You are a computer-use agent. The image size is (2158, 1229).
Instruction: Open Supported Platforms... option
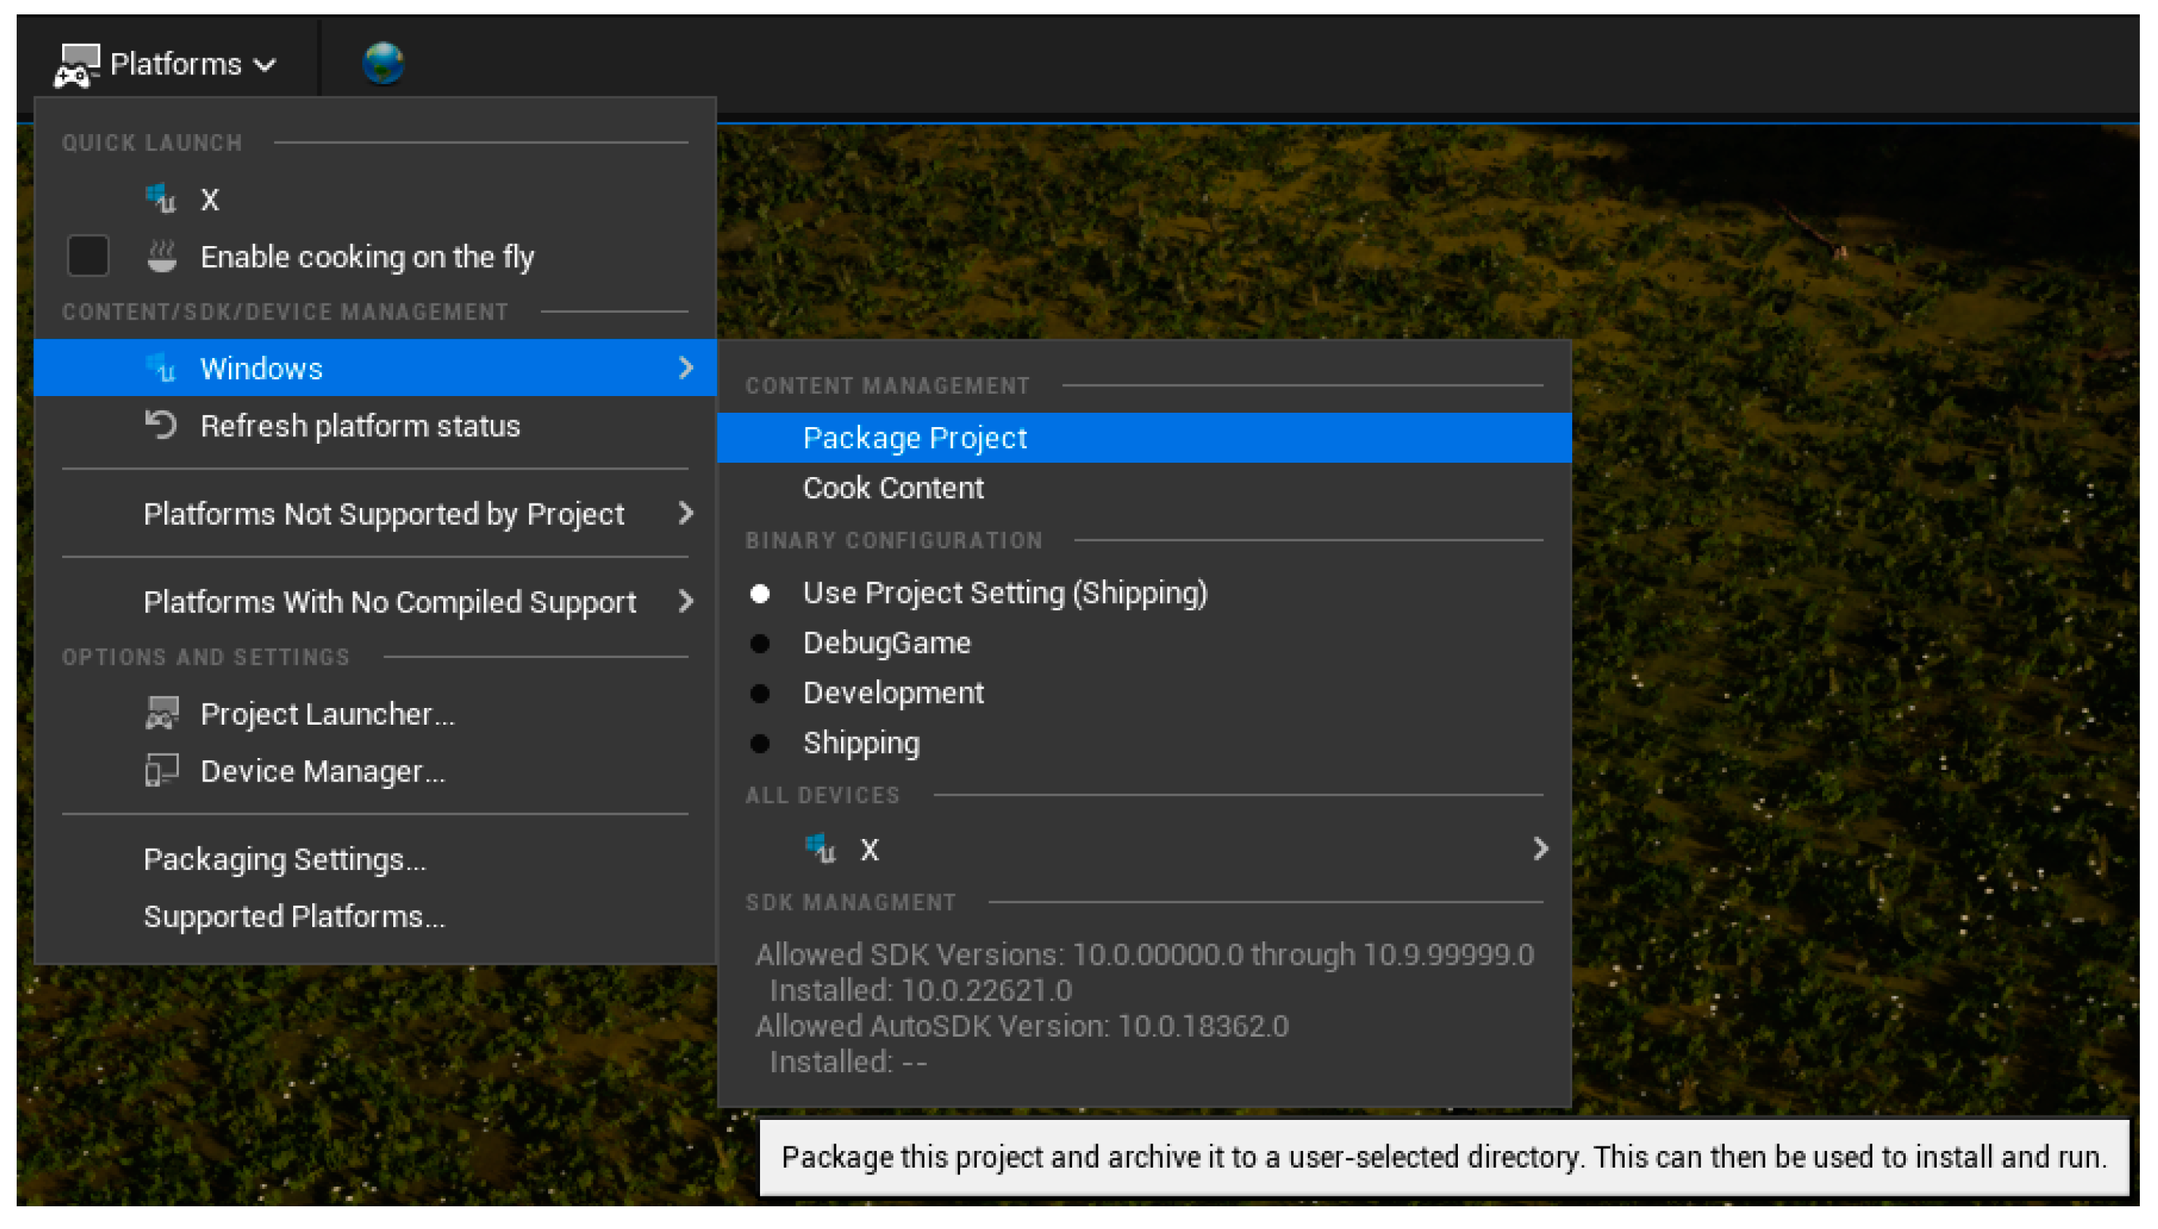[294, 917]
